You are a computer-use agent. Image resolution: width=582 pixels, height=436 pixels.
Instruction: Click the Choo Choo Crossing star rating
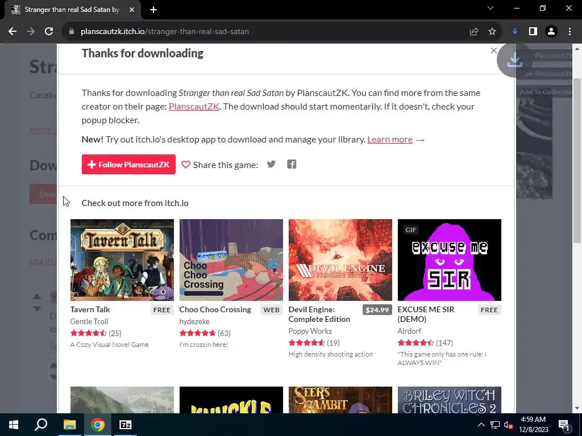(x=197, y=333)
